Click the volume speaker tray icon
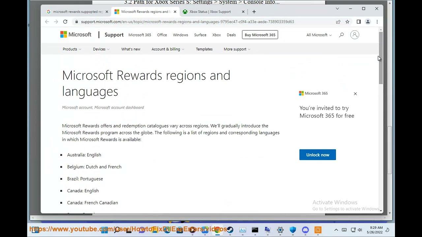Viewport: 422px width, 237px height. (x=360, y=230)
